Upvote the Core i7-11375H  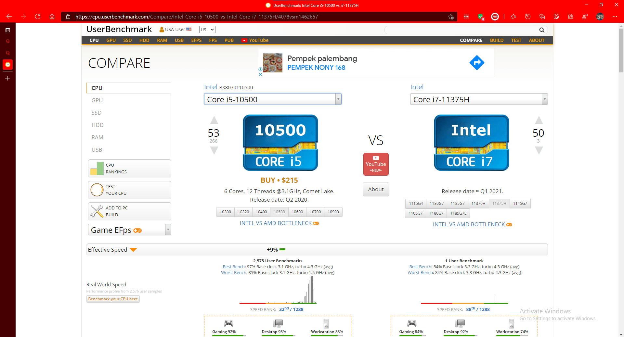tap(539, 120)
